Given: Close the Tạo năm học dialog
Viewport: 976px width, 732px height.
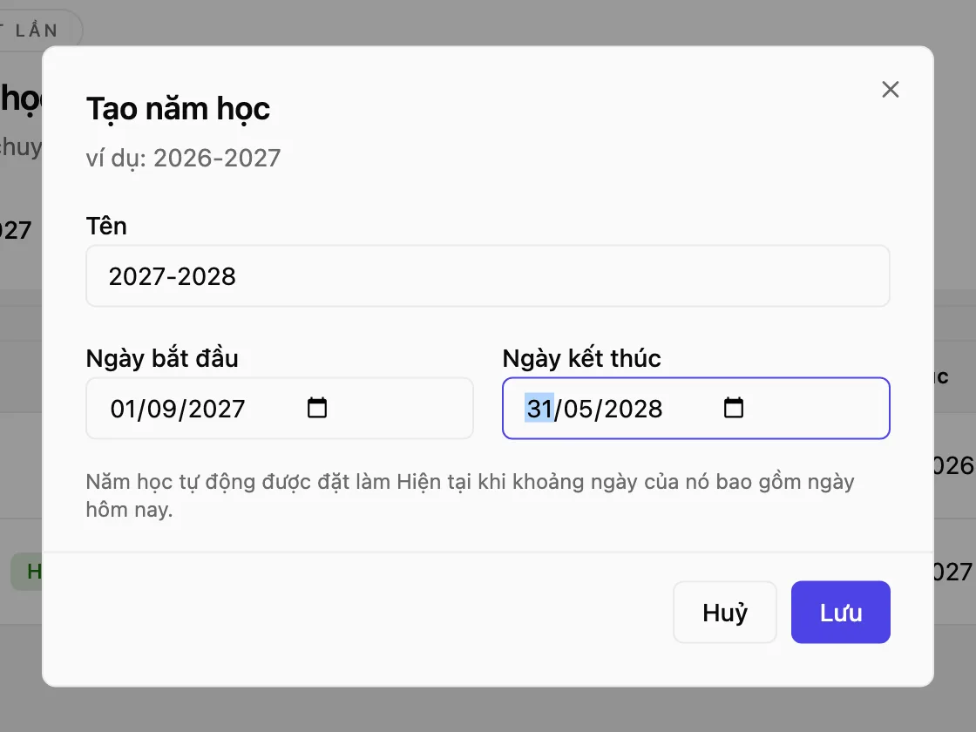Looking at the screenshot, I should (890, 90).
